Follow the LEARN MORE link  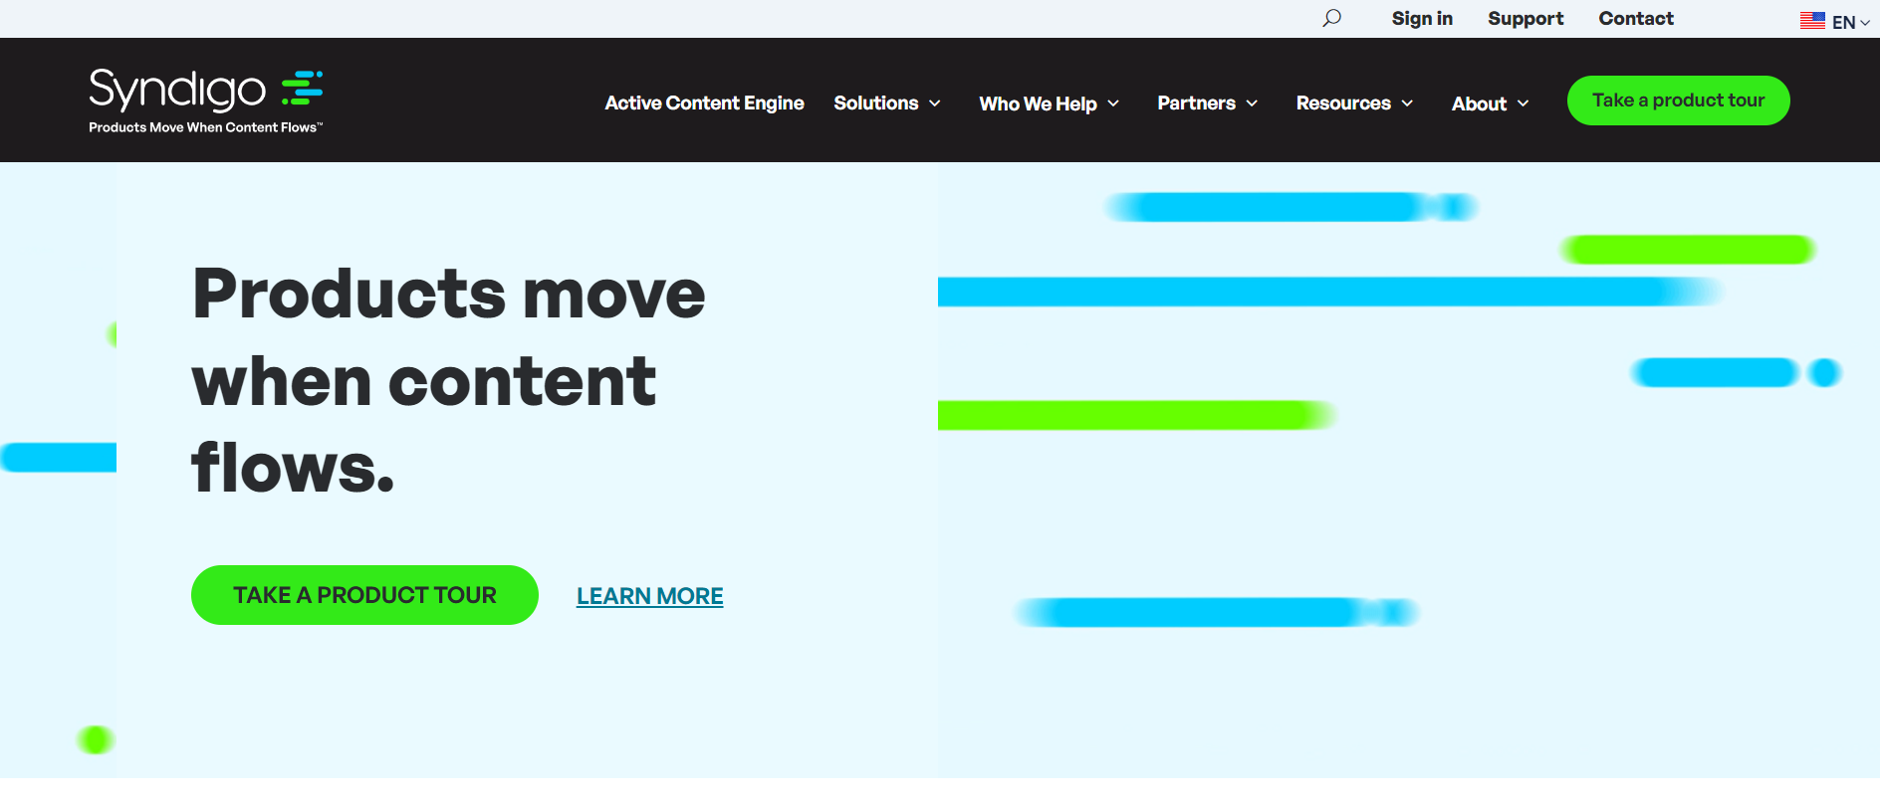point(649,596)
